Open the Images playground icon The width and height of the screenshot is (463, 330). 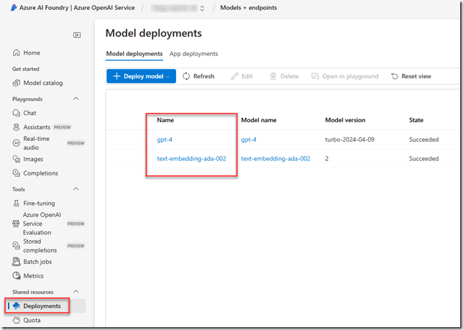[x=17, y=159]
